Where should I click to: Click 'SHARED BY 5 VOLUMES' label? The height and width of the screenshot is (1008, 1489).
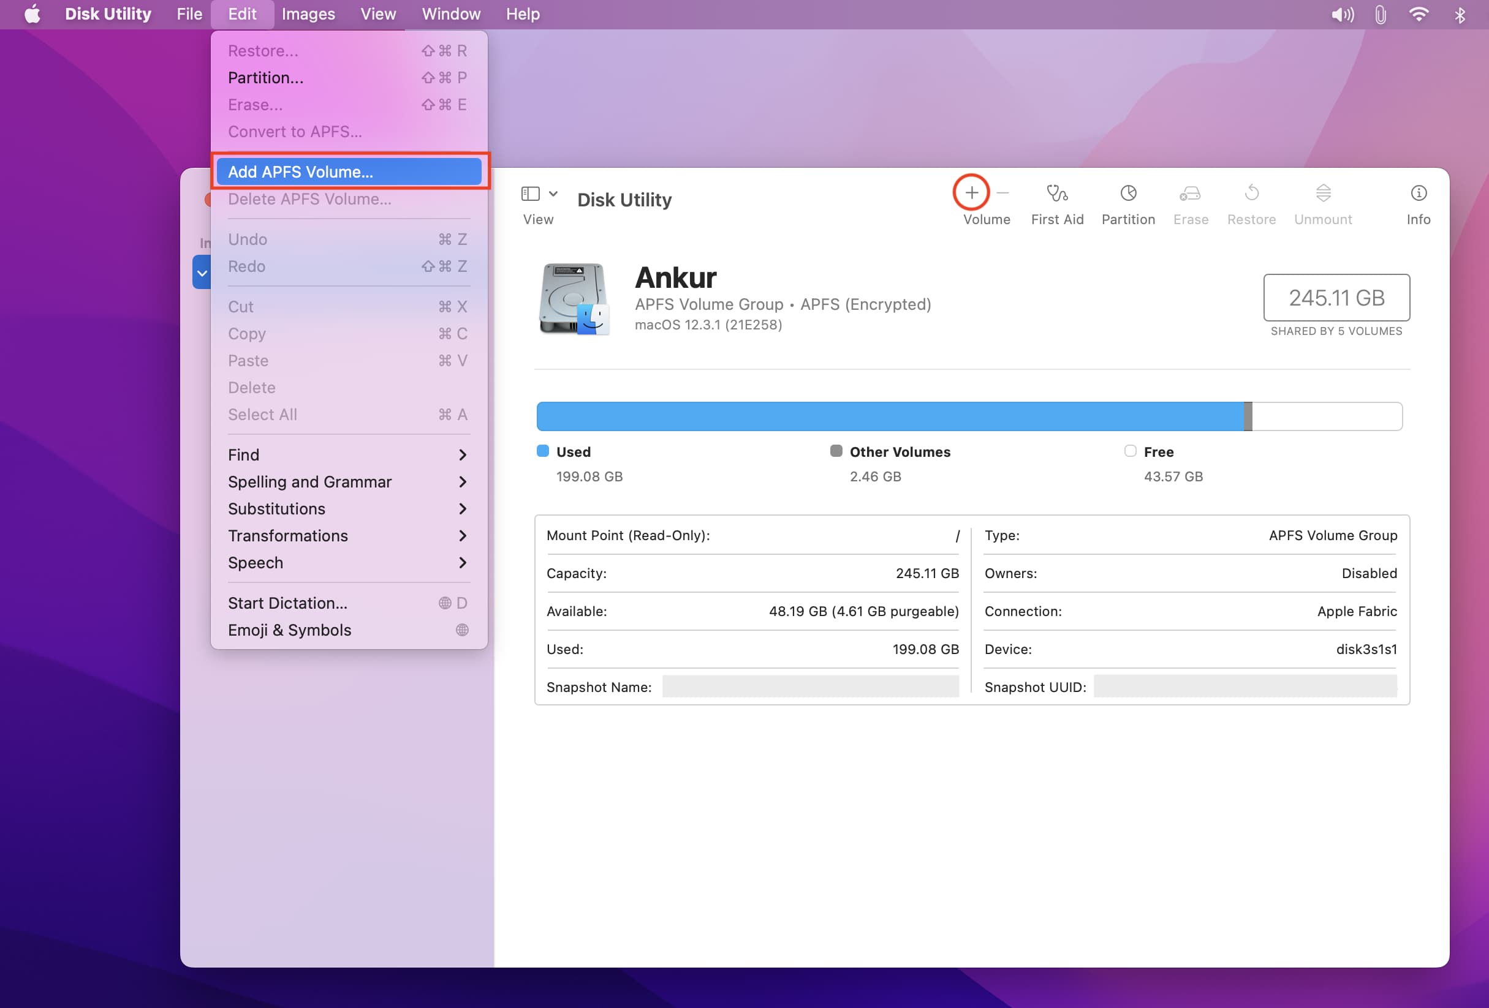click(1336, 331)
